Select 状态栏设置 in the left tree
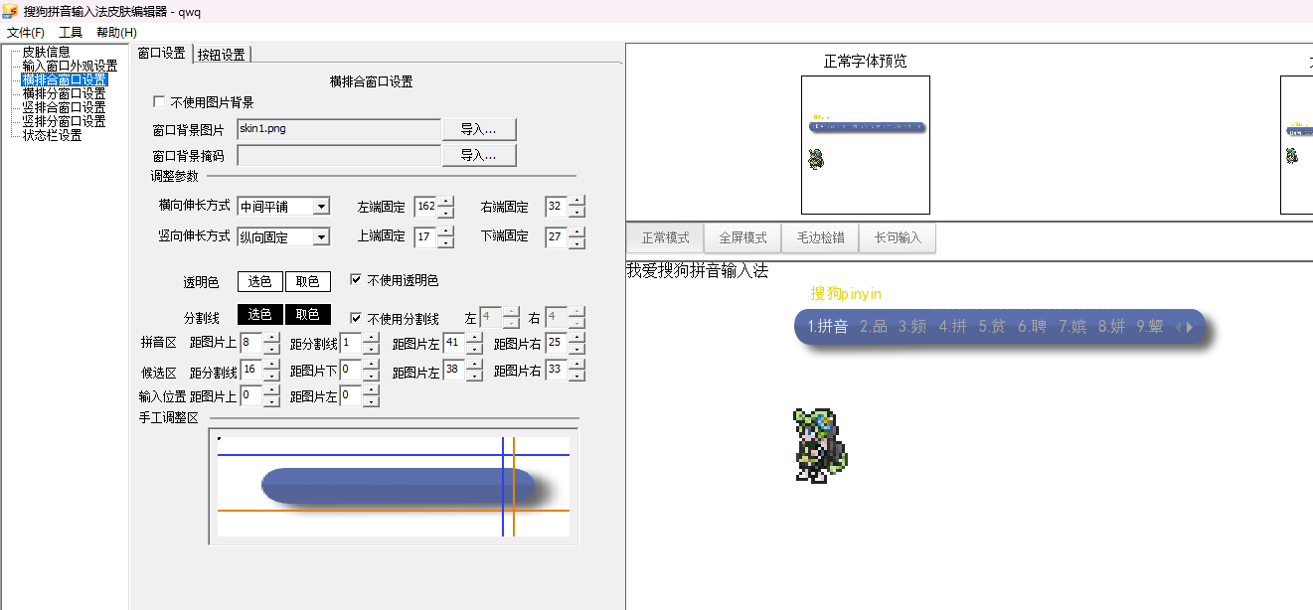 click(x=52, y=135)
